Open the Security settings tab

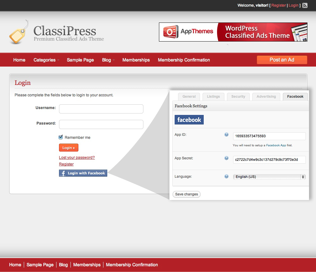coord(238,97)
